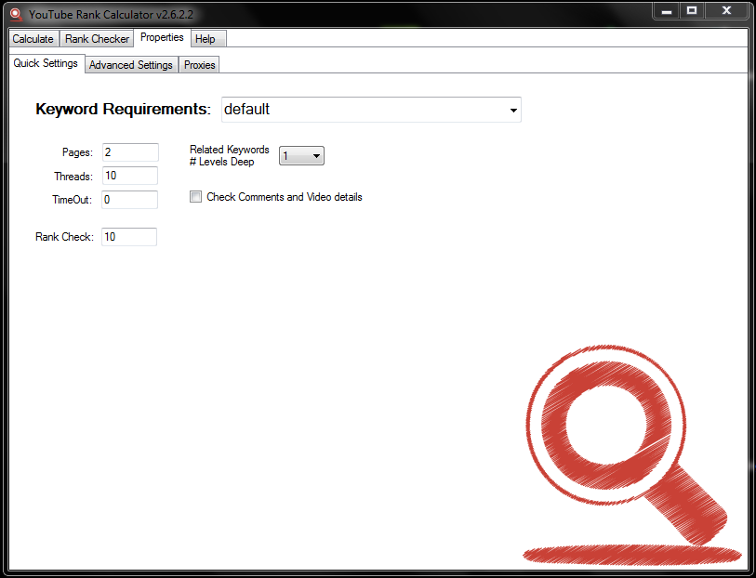Switch to the Proxies sub-tab
Image resolution: width=756 pixels, height=578 pixels.
199,65
